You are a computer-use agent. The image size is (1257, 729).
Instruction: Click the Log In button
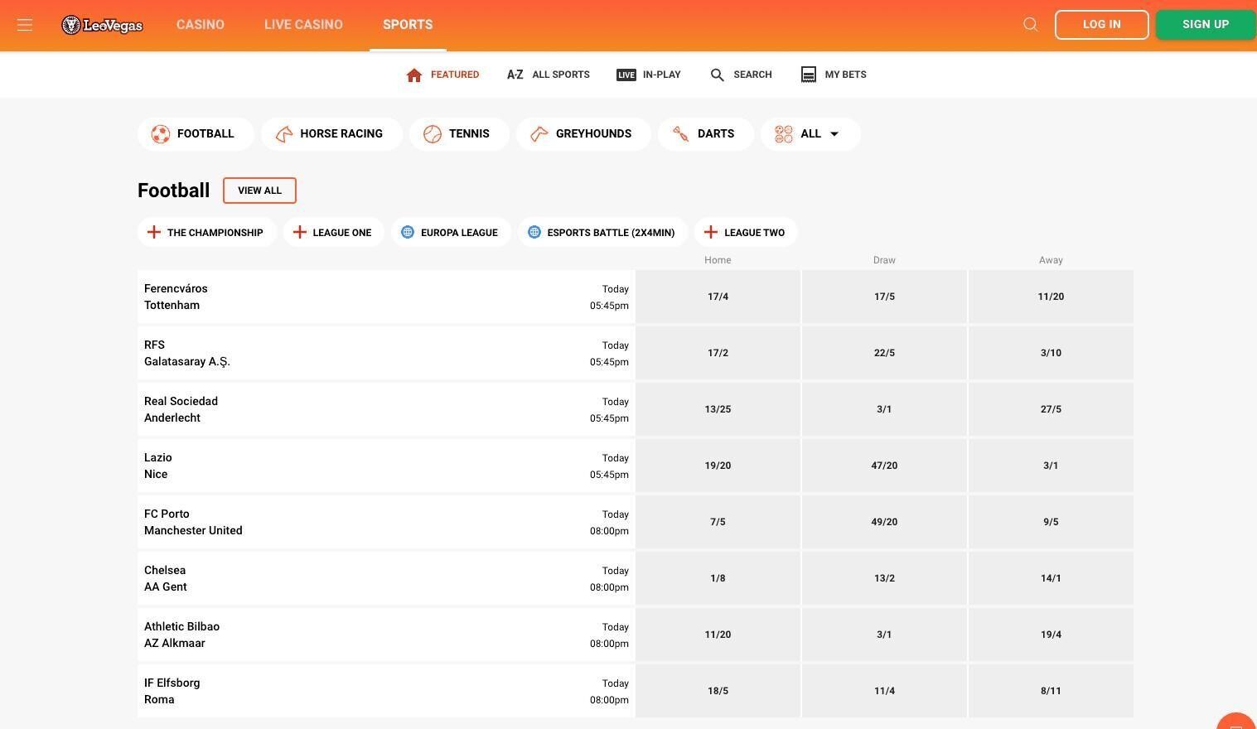pos(1102,25)
